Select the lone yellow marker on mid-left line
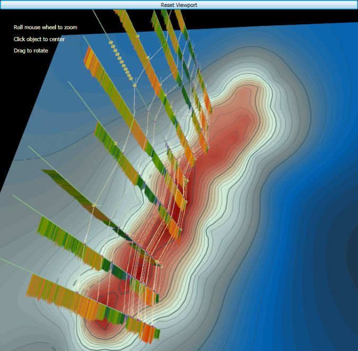The width and height of the screenshot is (358, 351). coord(94,205)
